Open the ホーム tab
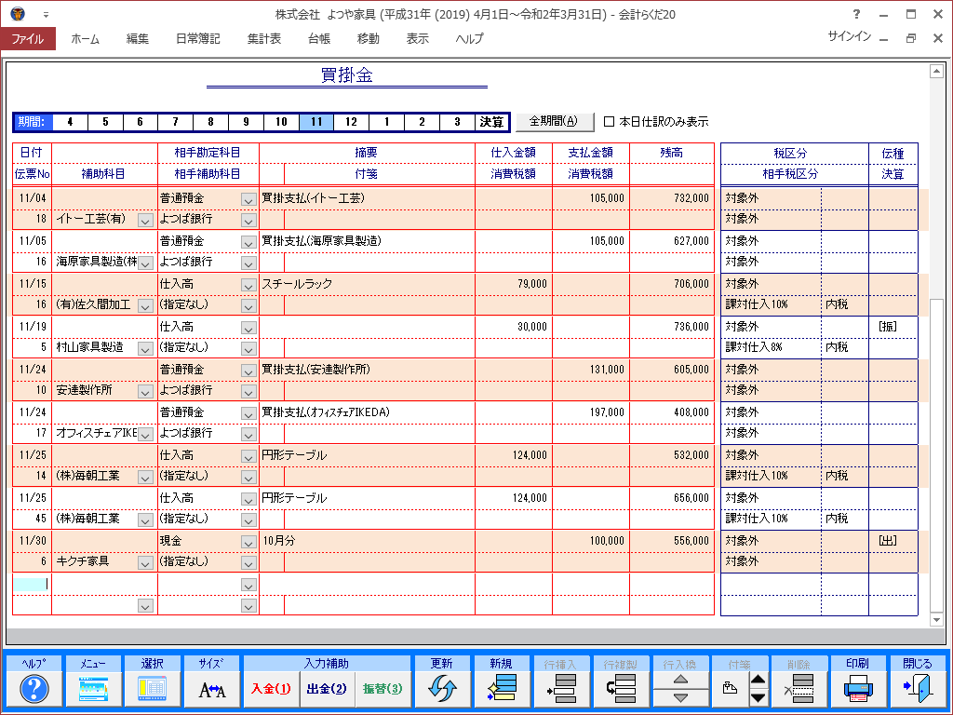953x715 pixels. 85,38
